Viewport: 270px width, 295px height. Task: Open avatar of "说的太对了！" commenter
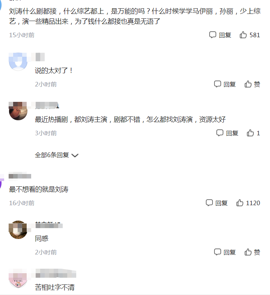[x=18, y=62]
